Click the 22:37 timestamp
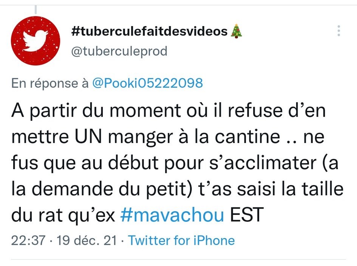This screenshot has width=357, height=266. pos(28,240)
